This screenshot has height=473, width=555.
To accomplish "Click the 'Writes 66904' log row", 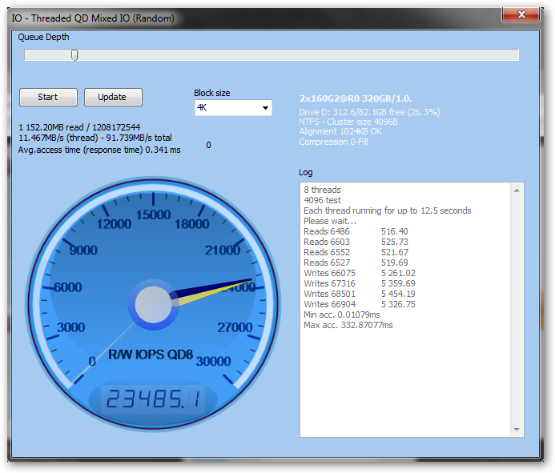I will [x=360, y=304].
